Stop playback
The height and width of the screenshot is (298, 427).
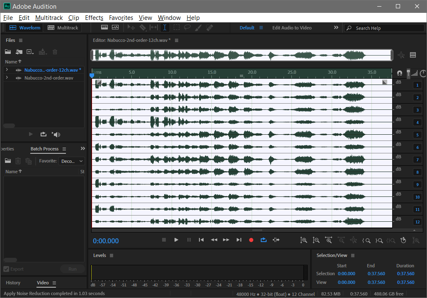(164, 240)
